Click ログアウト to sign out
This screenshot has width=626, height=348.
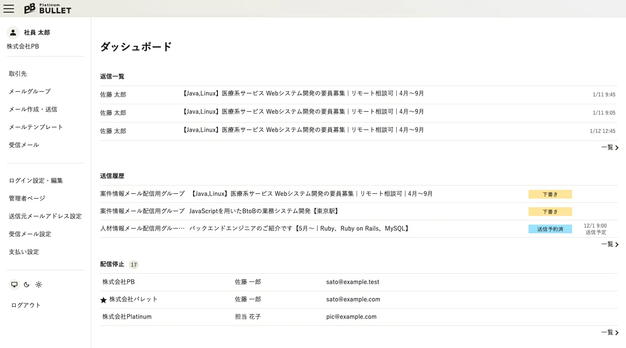[x=26, y=305]
